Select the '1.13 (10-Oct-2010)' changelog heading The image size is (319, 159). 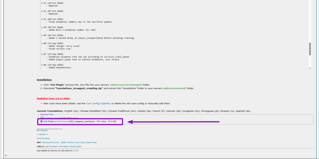point(52,3)
